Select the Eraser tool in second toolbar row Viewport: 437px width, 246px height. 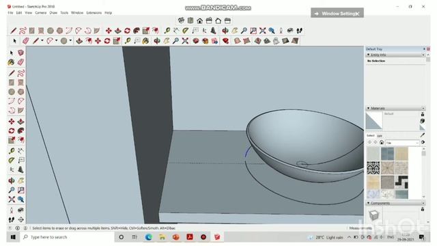pyautogui.click(x=26, y=41)
